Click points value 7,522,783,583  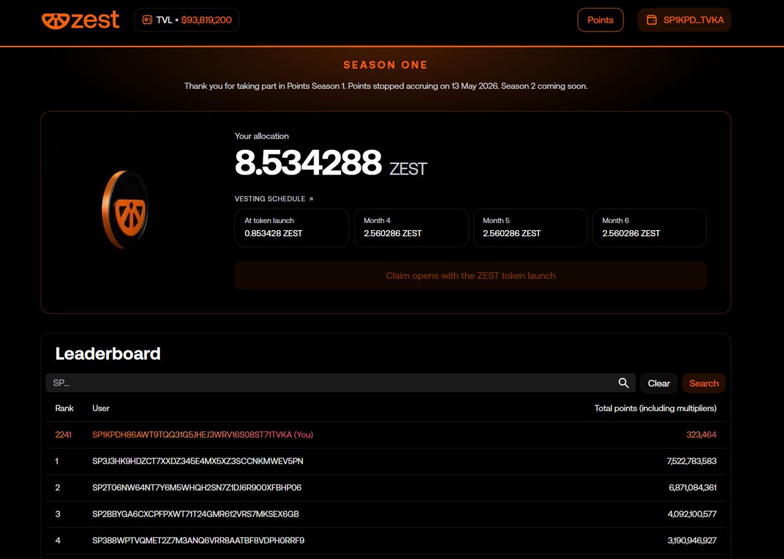click(x=692, y=461)
